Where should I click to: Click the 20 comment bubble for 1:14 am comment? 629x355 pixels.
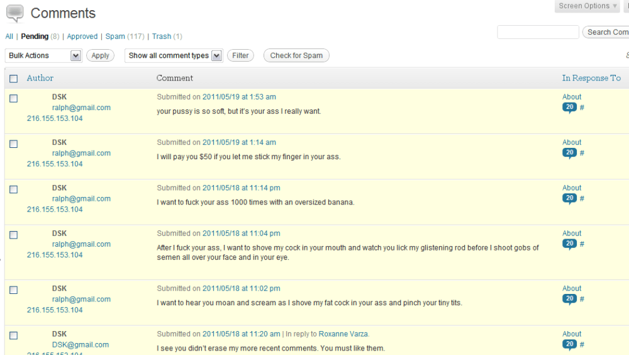point(569,153)
